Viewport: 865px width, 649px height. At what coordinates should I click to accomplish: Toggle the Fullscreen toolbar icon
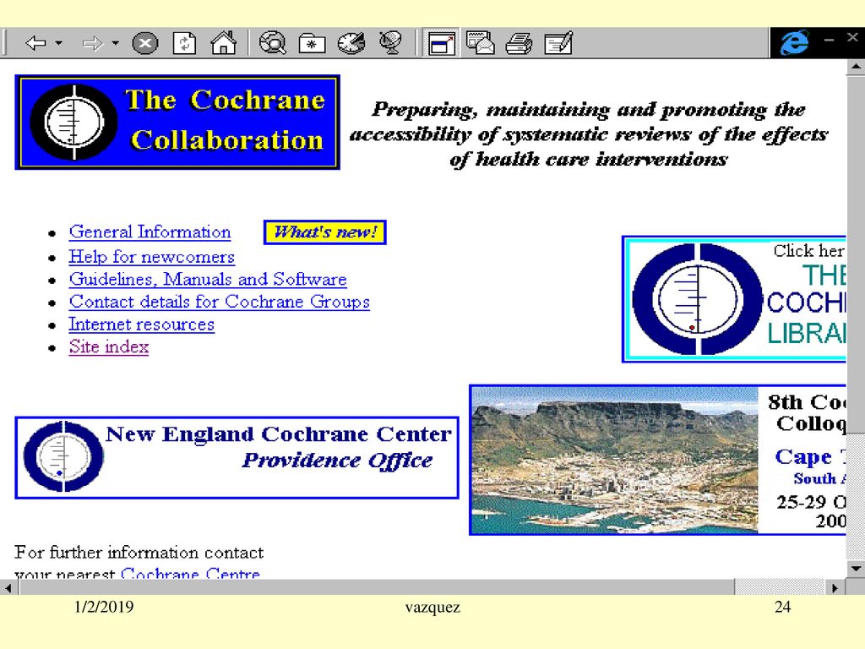coord(441,44)
